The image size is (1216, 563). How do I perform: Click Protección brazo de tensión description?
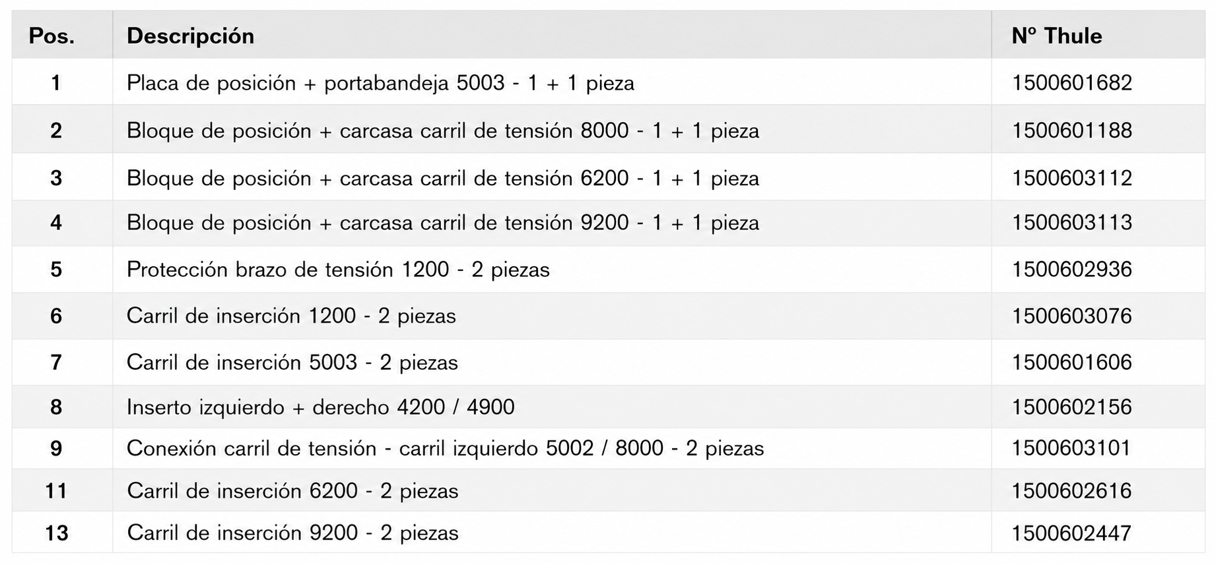(x=338, y=270)
